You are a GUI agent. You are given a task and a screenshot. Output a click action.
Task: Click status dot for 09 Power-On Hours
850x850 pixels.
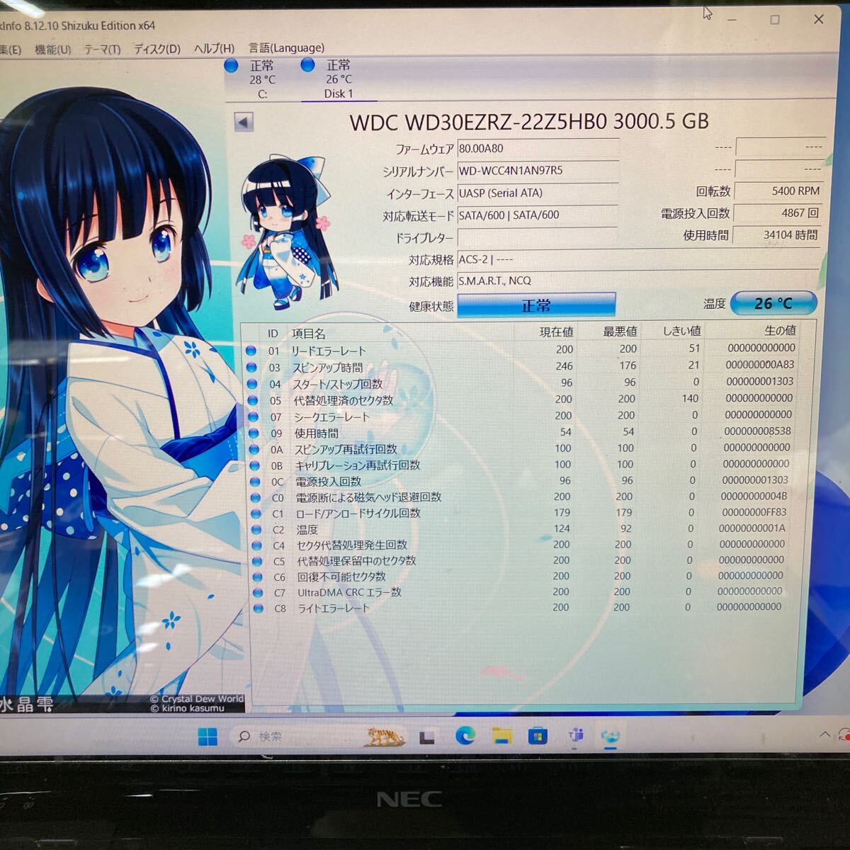tap(254, 433)
